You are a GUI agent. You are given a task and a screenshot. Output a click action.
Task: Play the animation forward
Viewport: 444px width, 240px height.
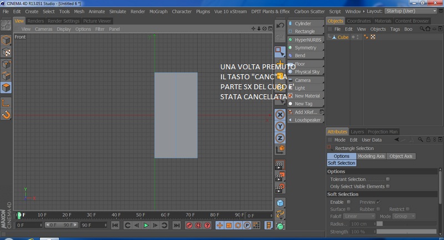pyautogui.click(x=146, y=225)
